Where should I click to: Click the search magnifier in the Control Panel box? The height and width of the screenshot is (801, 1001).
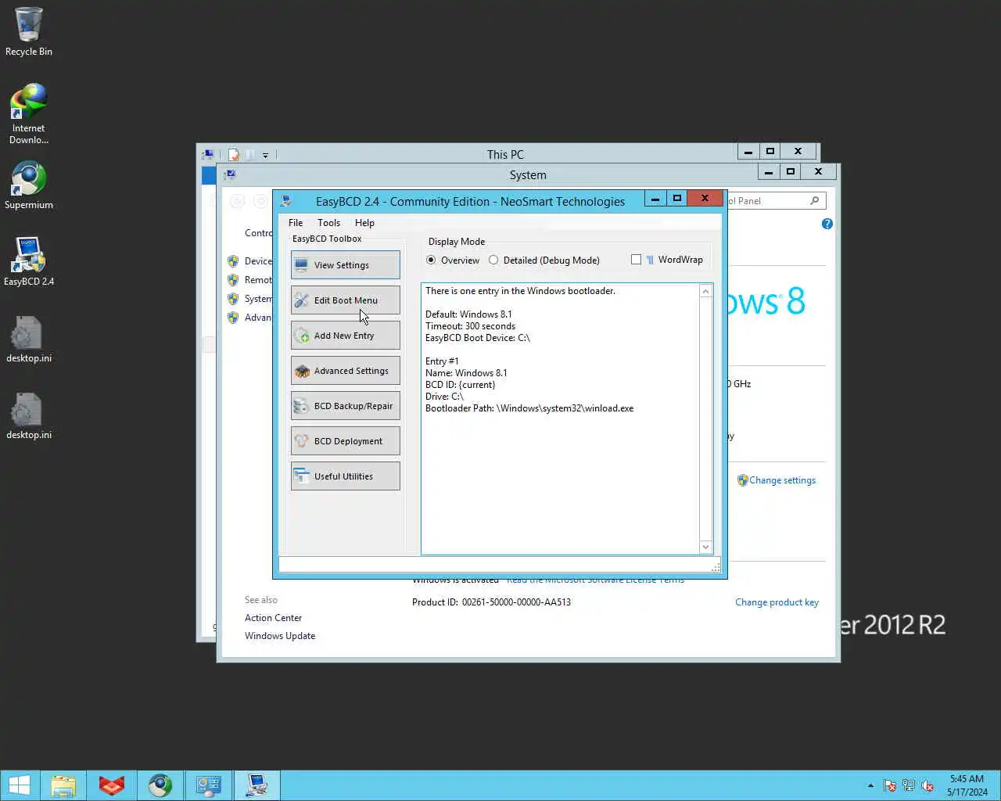(814, 201)
